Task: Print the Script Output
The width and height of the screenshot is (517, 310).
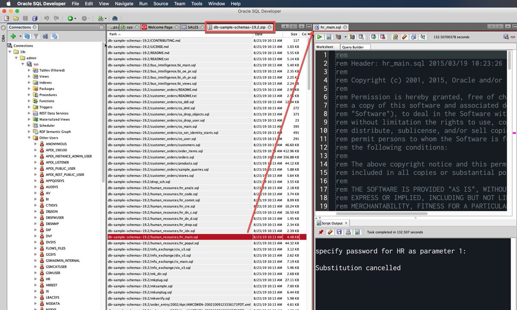Action: tap(348, 232)
